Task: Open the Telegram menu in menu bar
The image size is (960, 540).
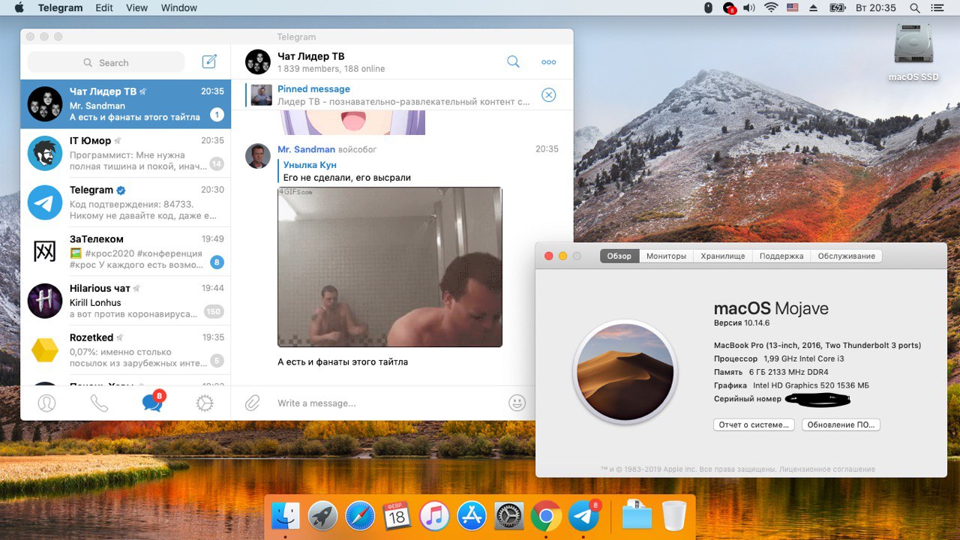Action: [x=60, y=7]
